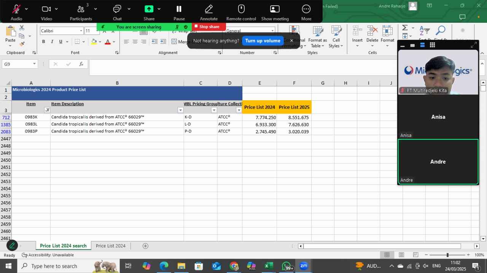This screenshot has width=487, height=273.
Task: Click the AutoSum sigma icon
Action: click(x=405, y=28)
